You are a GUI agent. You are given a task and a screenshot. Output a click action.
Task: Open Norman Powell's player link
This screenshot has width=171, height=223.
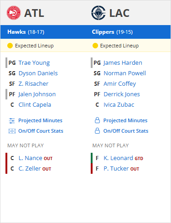point(125,73)
